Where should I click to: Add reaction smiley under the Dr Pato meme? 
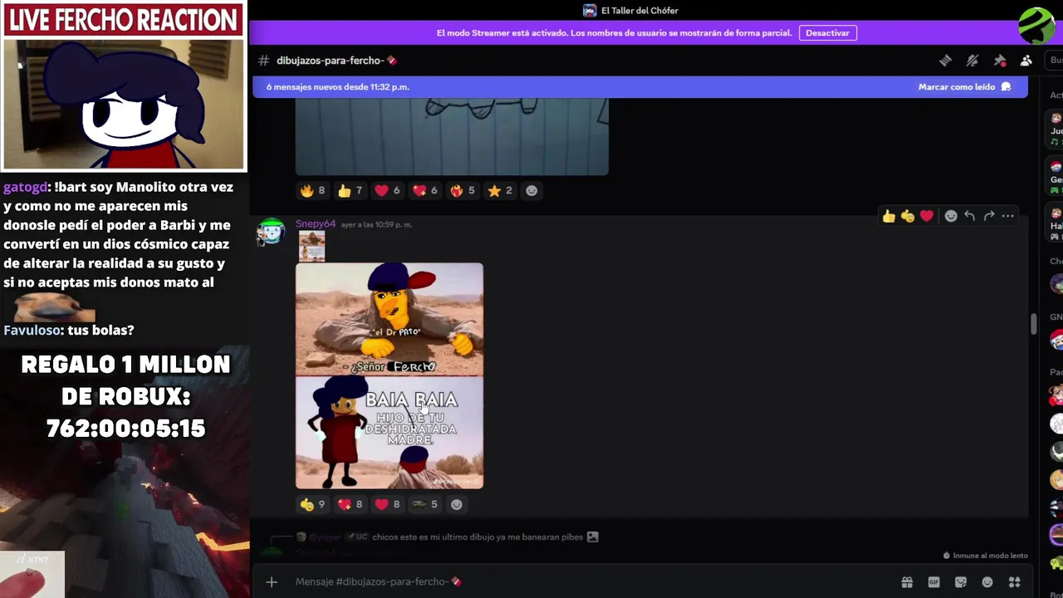point(456,504)
